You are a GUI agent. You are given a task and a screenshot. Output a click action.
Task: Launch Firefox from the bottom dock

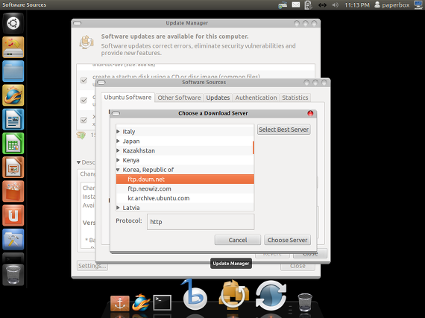pos(141,302)
